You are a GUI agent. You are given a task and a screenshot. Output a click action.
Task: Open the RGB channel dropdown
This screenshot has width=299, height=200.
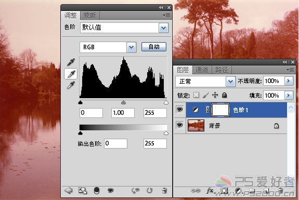tap(132, 47)
